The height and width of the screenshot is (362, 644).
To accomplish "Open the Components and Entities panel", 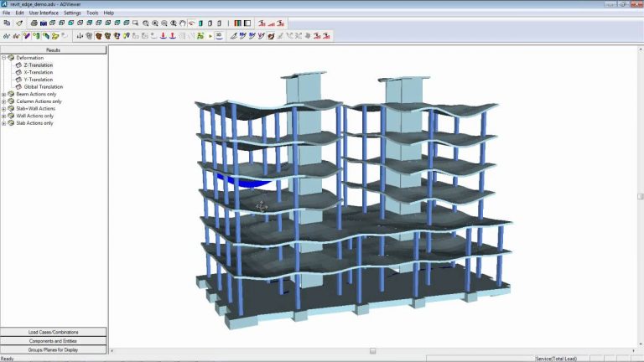I will [54, 341].
